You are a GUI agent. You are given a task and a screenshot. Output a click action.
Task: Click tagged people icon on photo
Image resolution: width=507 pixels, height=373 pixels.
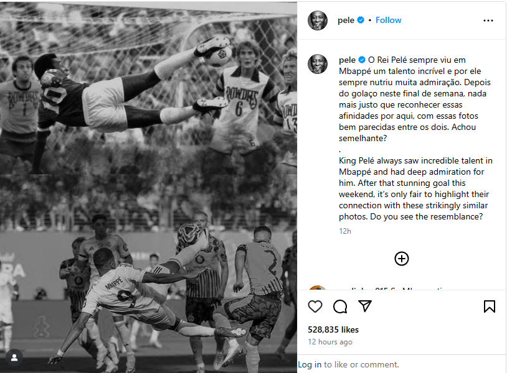tap(14, 357)
